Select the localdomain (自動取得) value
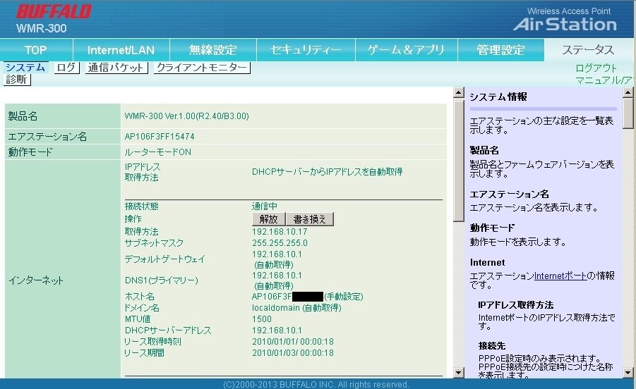This screenshot has height=389, width=636. [296, 308]
